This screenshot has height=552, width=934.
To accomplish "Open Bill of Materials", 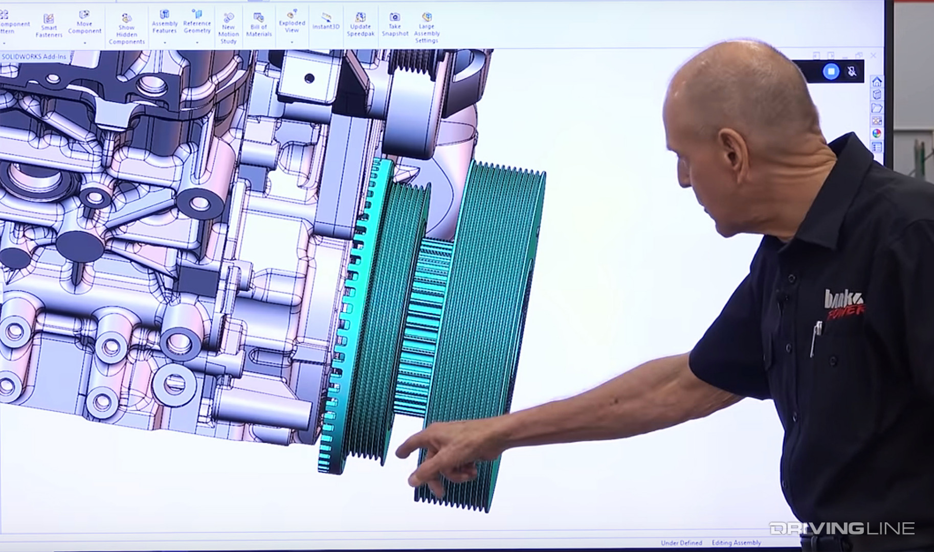I will pos(259,26).
